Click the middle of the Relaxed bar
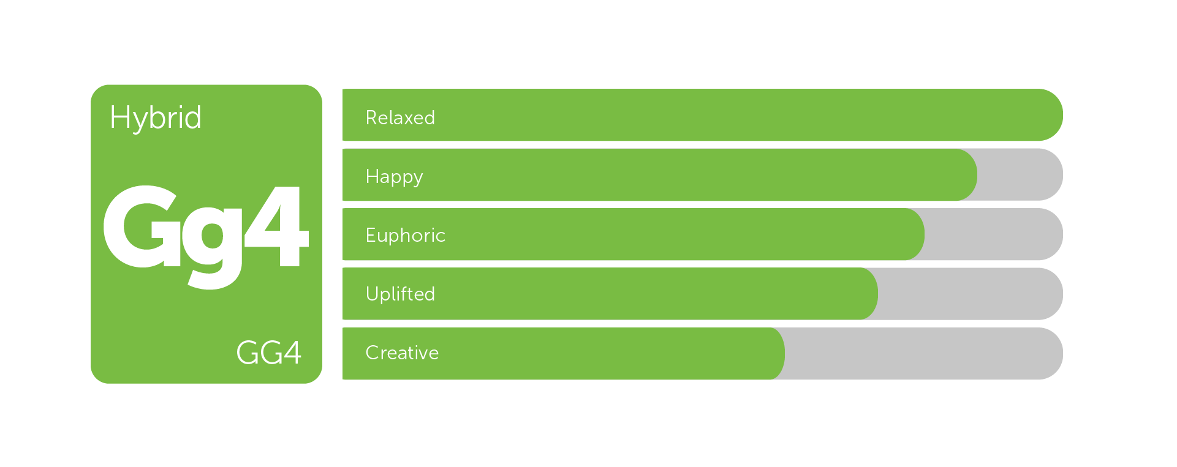Image resolution: width=1177 pixels, height=467 pixels. [x=702, y=115]
